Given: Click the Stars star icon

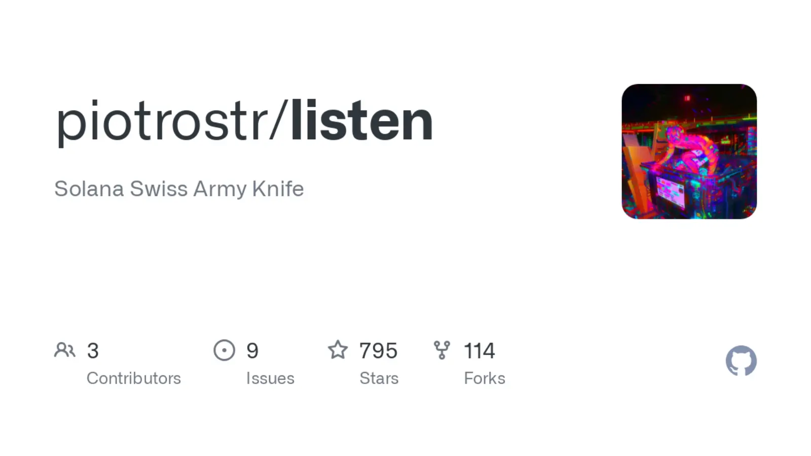Looking at the screenshot, I should click(x=338, y=350).
